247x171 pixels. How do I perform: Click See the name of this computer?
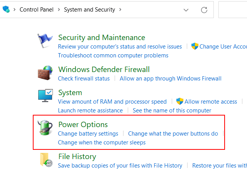[172, 110]
